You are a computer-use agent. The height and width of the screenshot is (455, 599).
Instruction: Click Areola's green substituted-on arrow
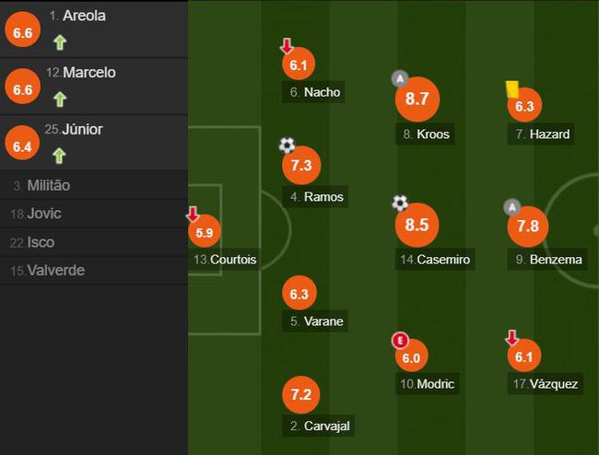tap(60, 42)
